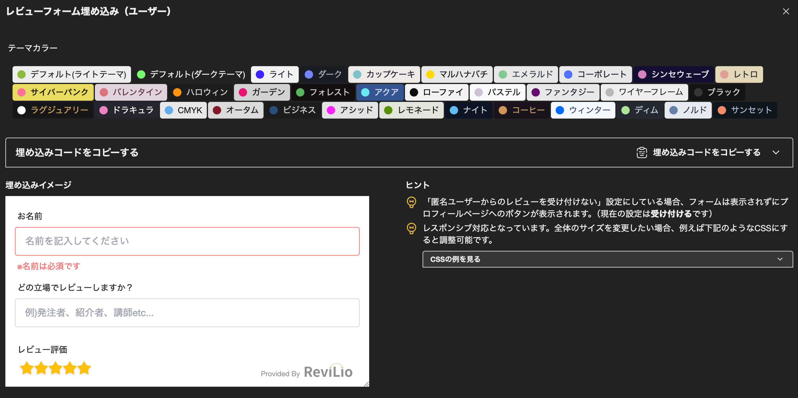Select the ナイト theme
Screen dimensions: 798x398
pyautogui.click(x=469, y=110)
